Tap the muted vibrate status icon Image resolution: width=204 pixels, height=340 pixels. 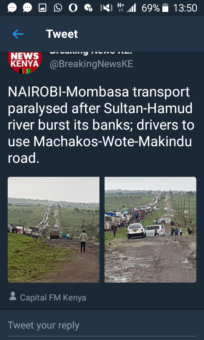pyautogui.click(x=106, y=8)
